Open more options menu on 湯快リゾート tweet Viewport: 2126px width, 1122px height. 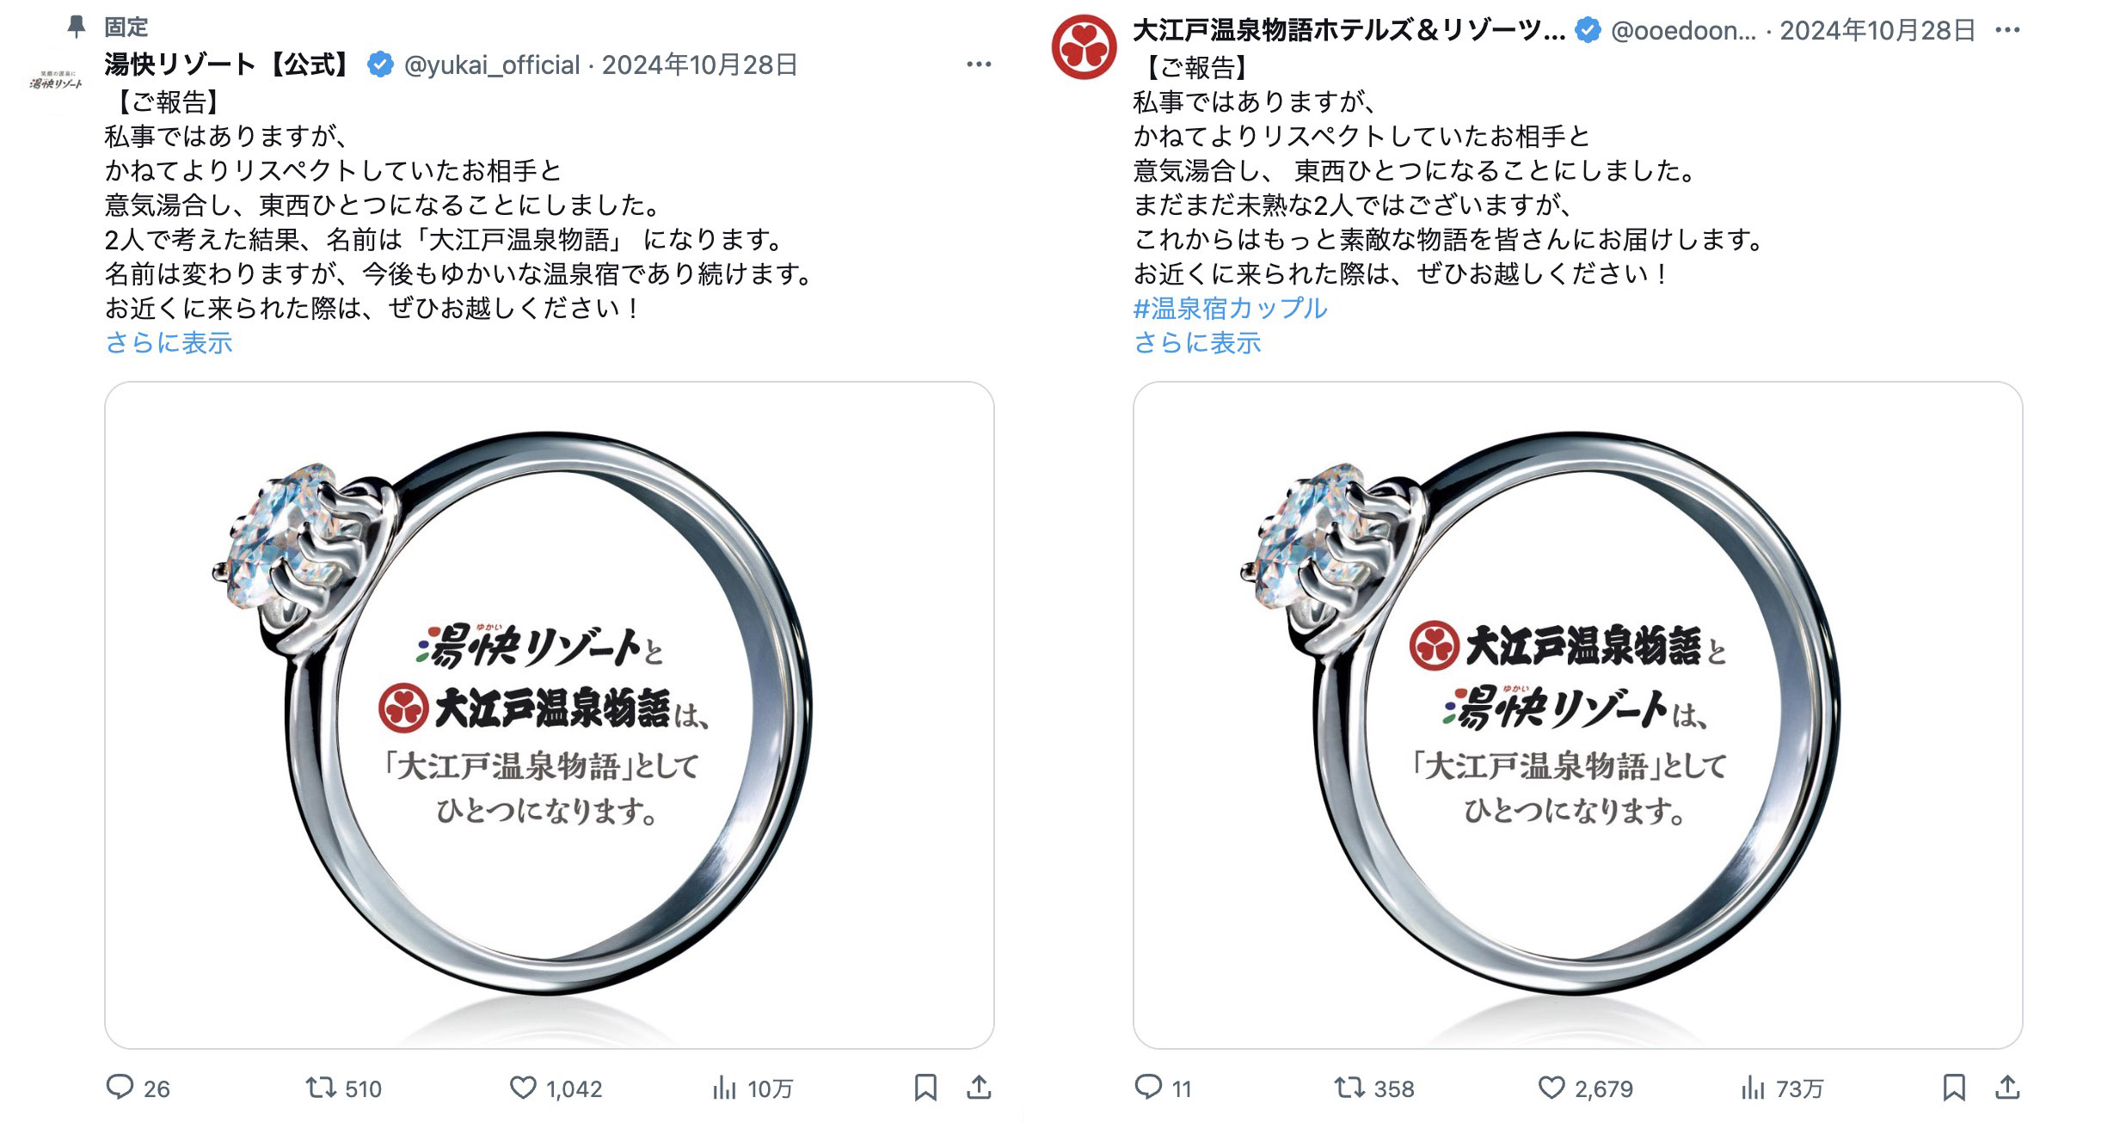[x=979, y=64]
